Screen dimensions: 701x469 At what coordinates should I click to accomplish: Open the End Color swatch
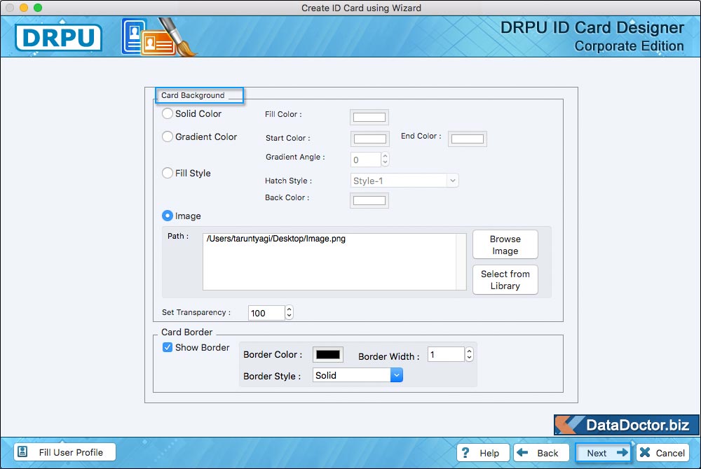tap(467, 139)
